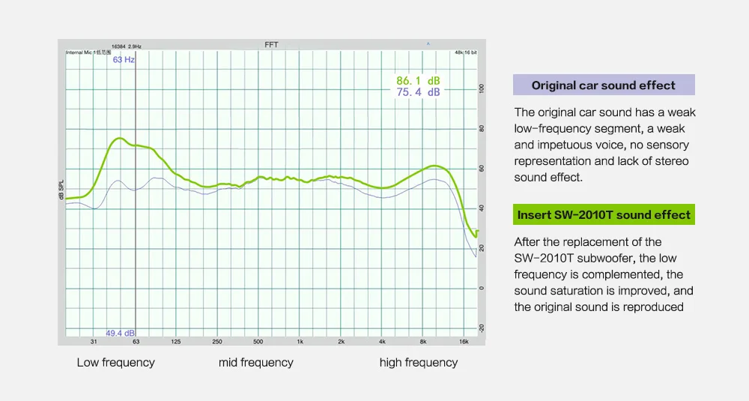Screen dimensions: 749x401
Task: Click the 500 frequency axis tick
Action: (x=258, y=342)
